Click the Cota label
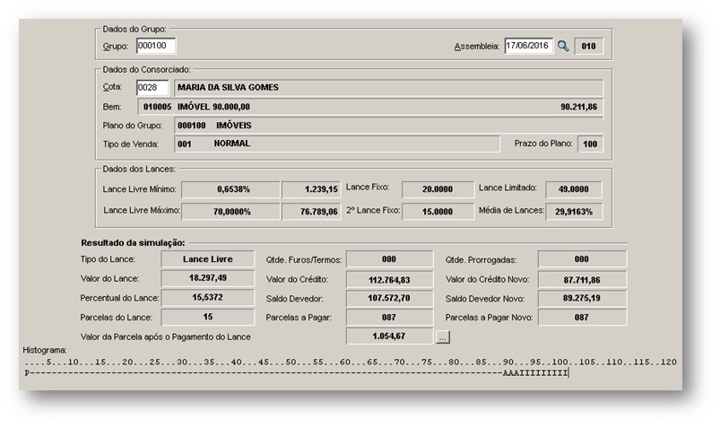The width and height of the screenshot is (720, 428). click(x=112, y=87)
